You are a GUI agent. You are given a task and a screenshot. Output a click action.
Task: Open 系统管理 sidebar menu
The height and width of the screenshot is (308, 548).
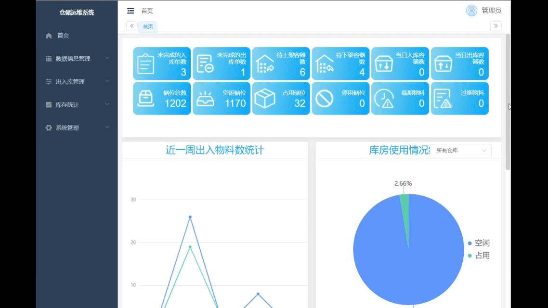click(77, 128)
